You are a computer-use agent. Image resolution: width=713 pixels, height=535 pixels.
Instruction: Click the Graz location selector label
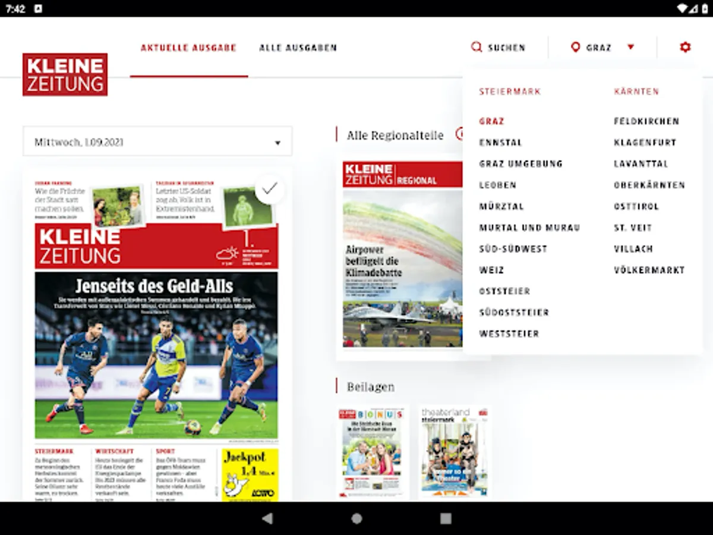598,48
